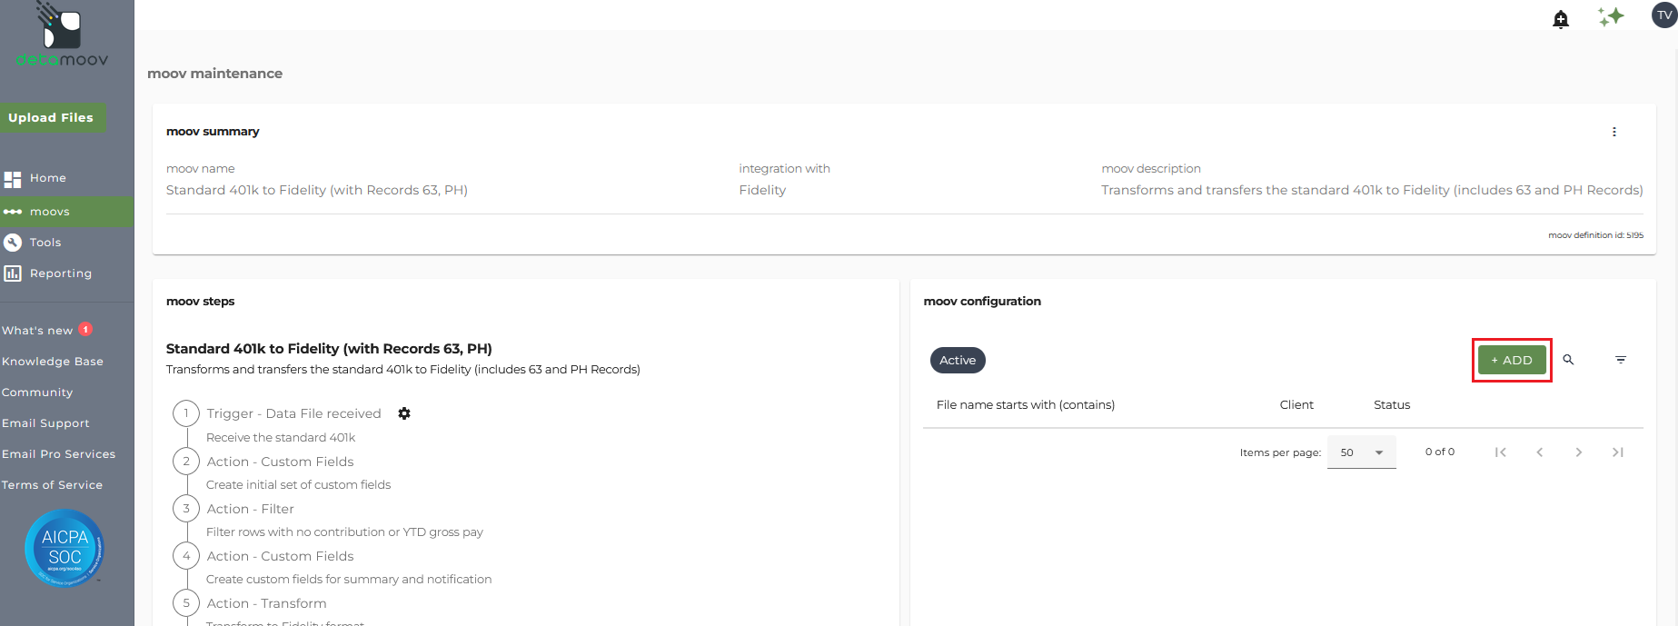The height and width of the screenshot is (626, 1678).
Task: Open the Knowledge Base link
Action: [53, 362]
